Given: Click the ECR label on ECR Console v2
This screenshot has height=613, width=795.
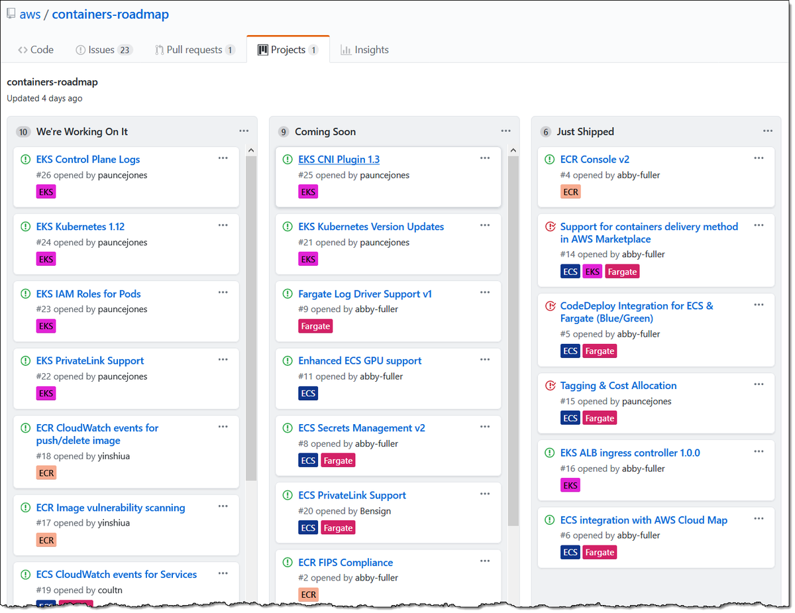Looking at the screenshot, I should pyautogui.click(x=570, y=192).
